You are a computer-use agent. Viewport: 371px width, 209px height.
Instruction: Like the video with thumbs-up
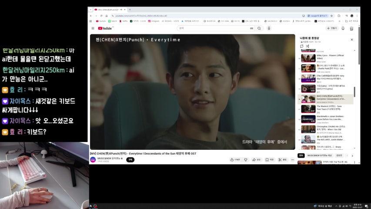pos(235,160)
